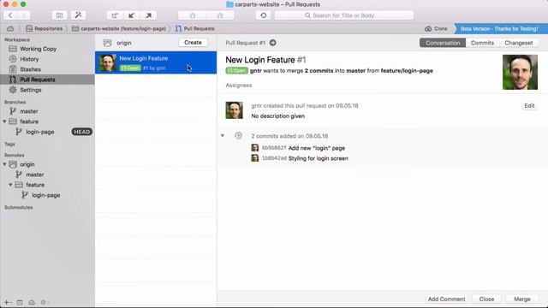Open the cloud services icon in breadcrumb bar
The image size is (548, 308).
point(10,28)
